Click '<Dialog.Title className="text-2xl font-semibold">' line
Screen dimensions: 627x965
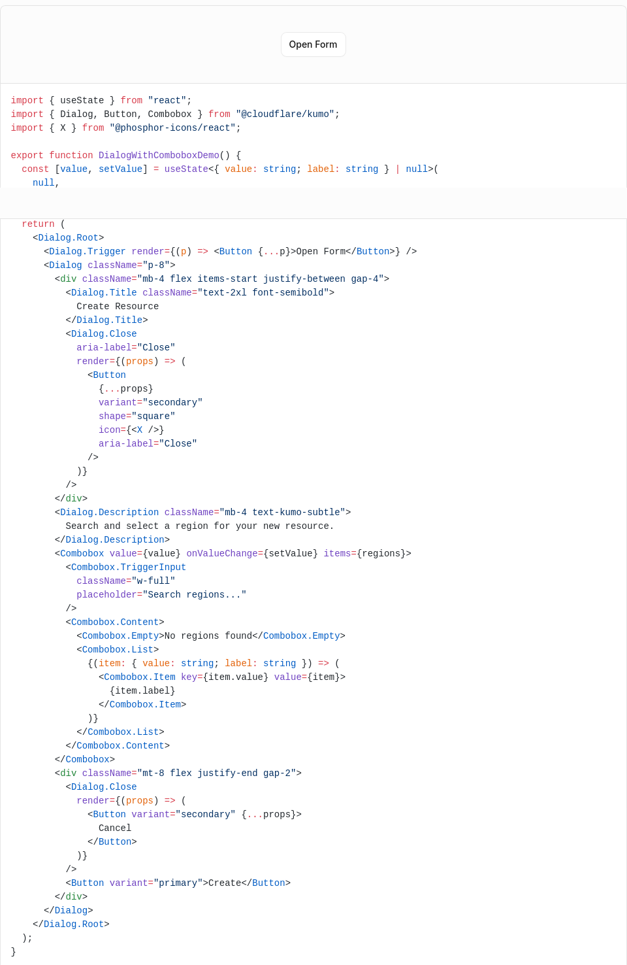200,292
